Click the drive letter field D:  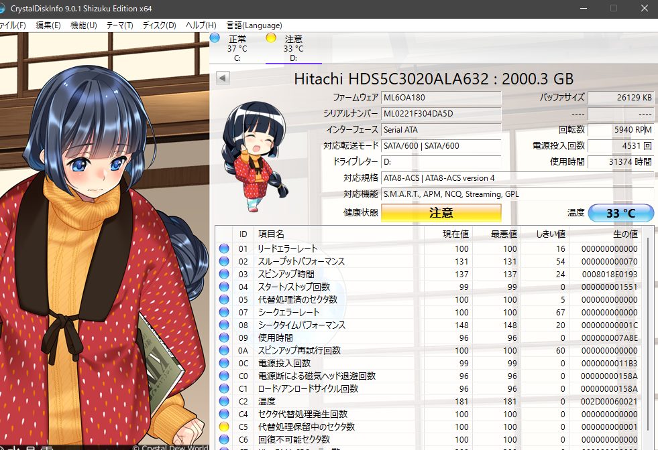tap(441, 162)
